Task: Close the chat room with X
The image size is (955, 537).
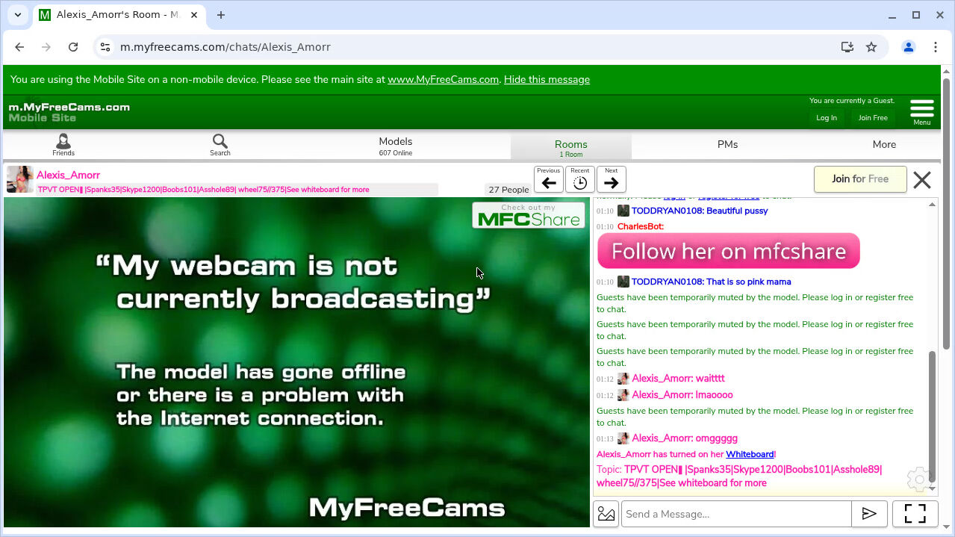Action: (x=922, y=180)
